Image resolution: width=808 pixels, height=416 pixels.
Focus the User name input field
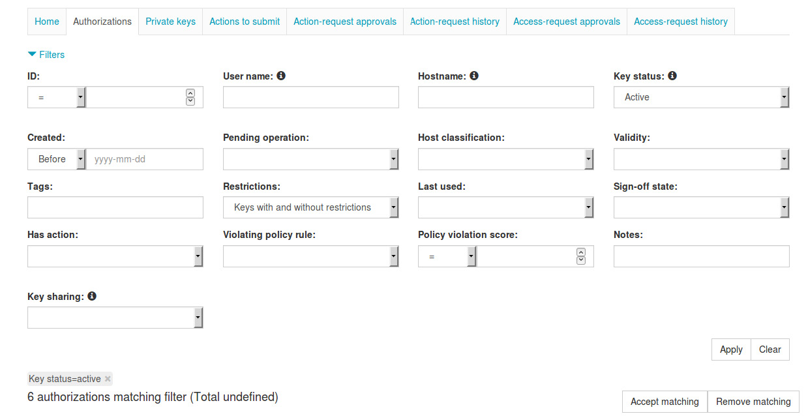[311, 97]
